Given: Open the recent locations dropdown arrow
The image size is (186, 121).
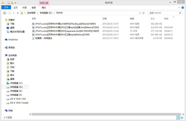Looking at the screenshot, I should pyautogui.click(x=14, y=13).
